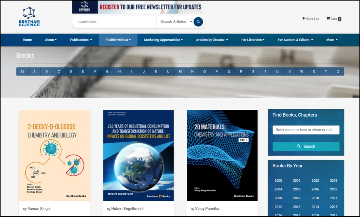The image size is (360, 217).
Task: Show books from year 2003
Action: pyautogui.click(x=334, y=181)
